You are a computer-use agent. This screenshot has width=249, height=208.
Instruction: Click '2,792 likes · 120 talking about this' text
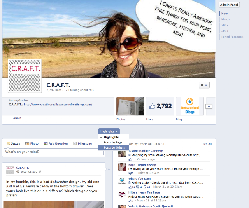pyautogui.click(x=70, y=90)
